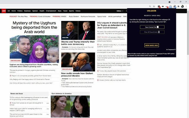Open the Style section
This screenshot has width=189, height=118.
coord(60,11)
